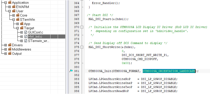Click the GUIConf.c file icon

pos(26,32)
